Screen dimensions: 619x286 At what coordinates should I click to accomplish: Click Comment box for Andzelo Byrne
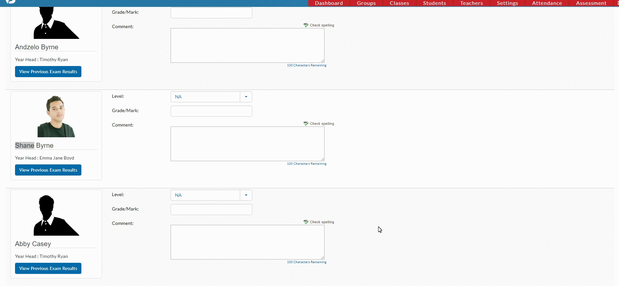[x=247, y=45]
